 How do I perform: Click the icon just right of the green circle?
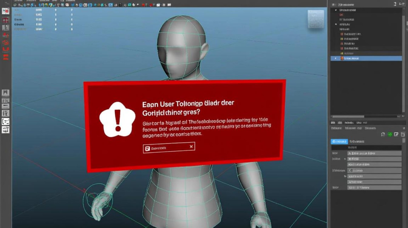tap(396, 134)
